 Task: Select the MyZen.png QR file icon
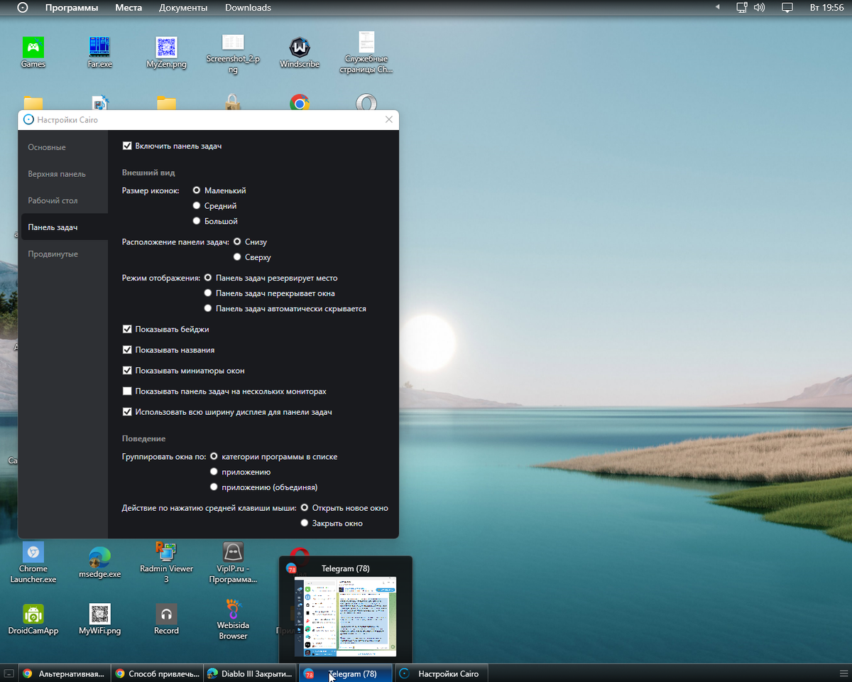pos(166,53)
